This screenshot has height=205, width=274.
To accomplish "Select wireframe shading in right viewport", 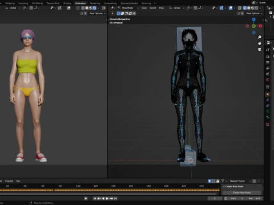I will tap(245, 8).
